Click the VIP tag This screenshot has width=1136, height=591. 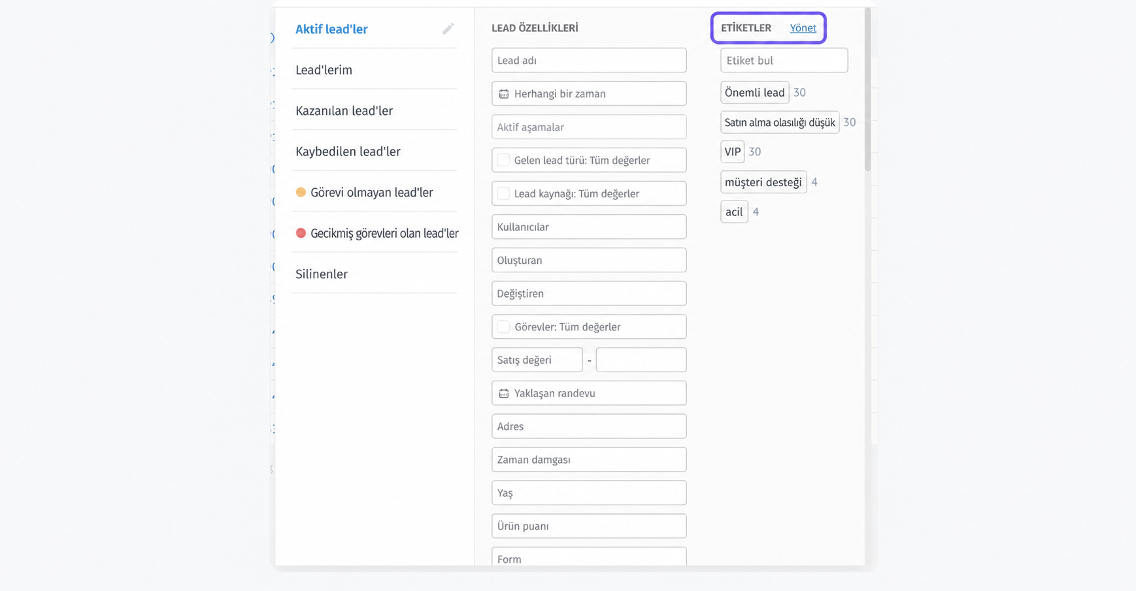coord(733,152)
